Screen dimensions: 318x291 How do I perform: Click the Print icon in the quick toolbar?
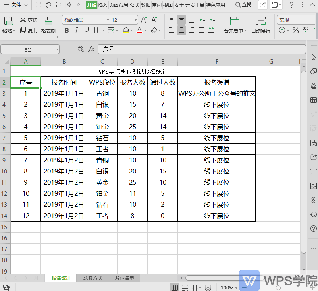coord(58,4)
